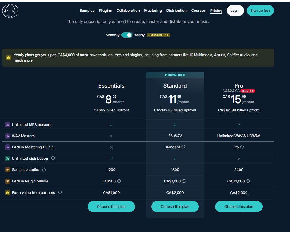The width and height of the screenshot is (290, 232).
Task: Click Essentials CA$1,000 partner value
Action: pyautogui.click(x=111, y=193)
